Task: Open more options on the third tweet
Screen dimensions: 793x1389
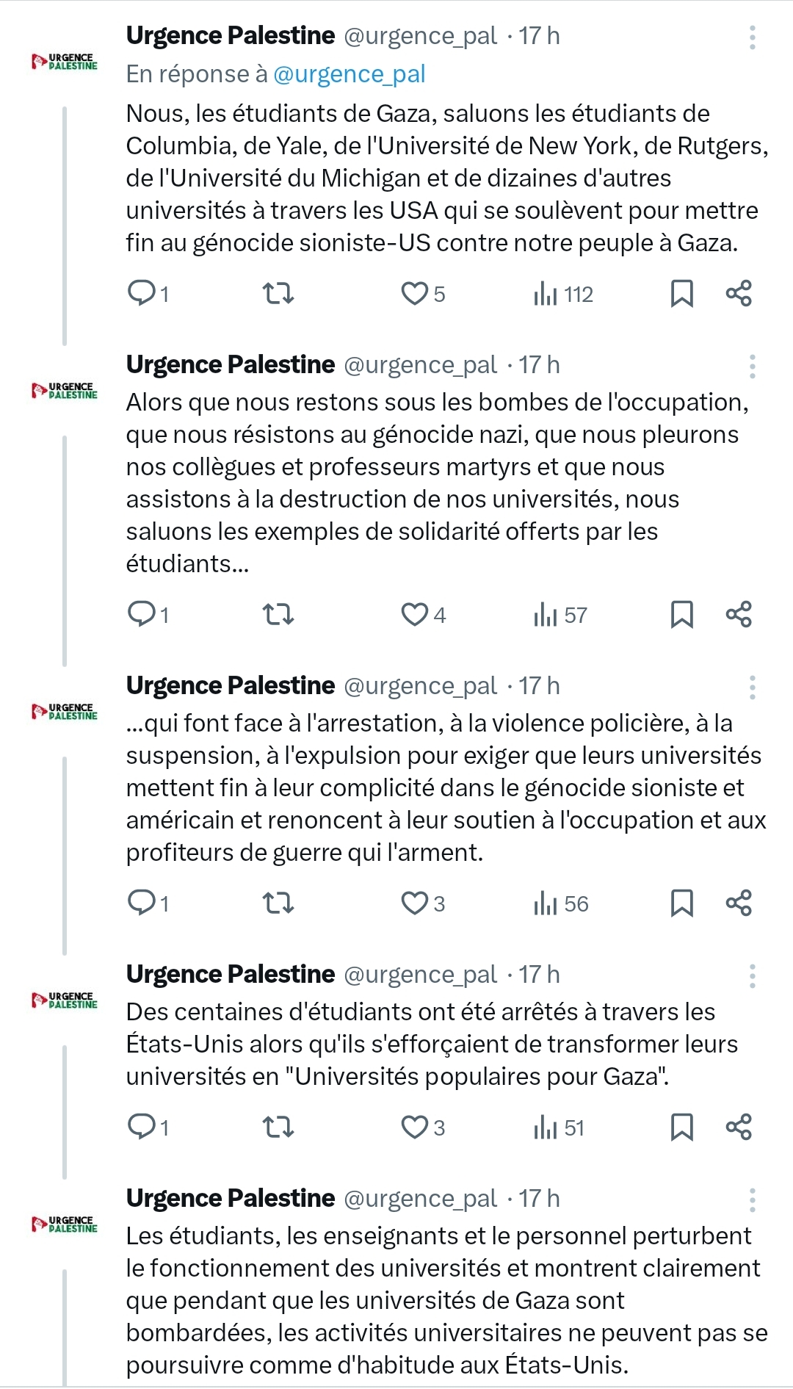Action: point(753,687)
